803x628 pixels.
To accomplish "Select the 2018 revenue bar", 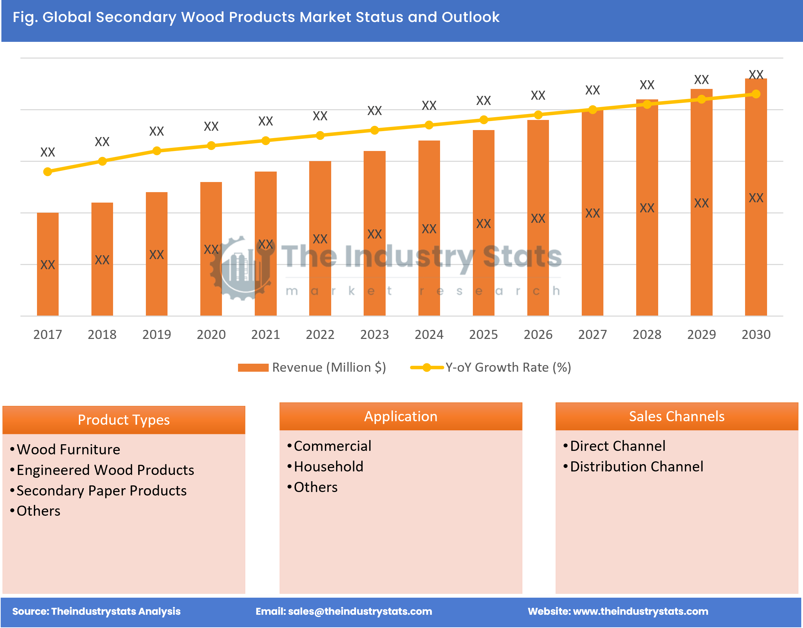I will tap(102, 259).
